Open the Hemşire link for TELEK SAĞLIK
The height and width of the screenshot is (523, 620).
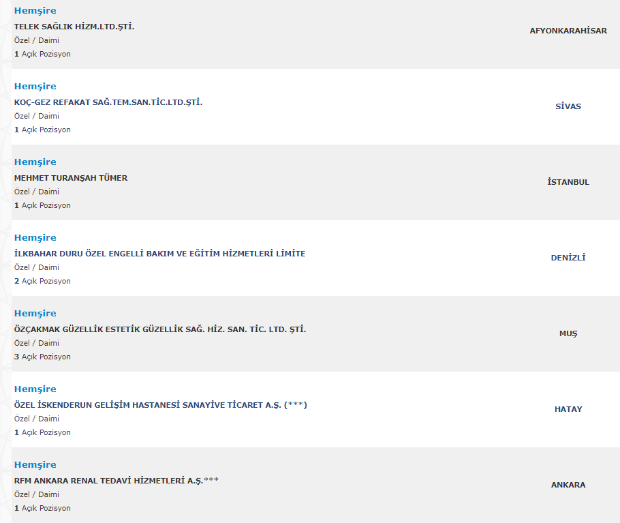35,11
